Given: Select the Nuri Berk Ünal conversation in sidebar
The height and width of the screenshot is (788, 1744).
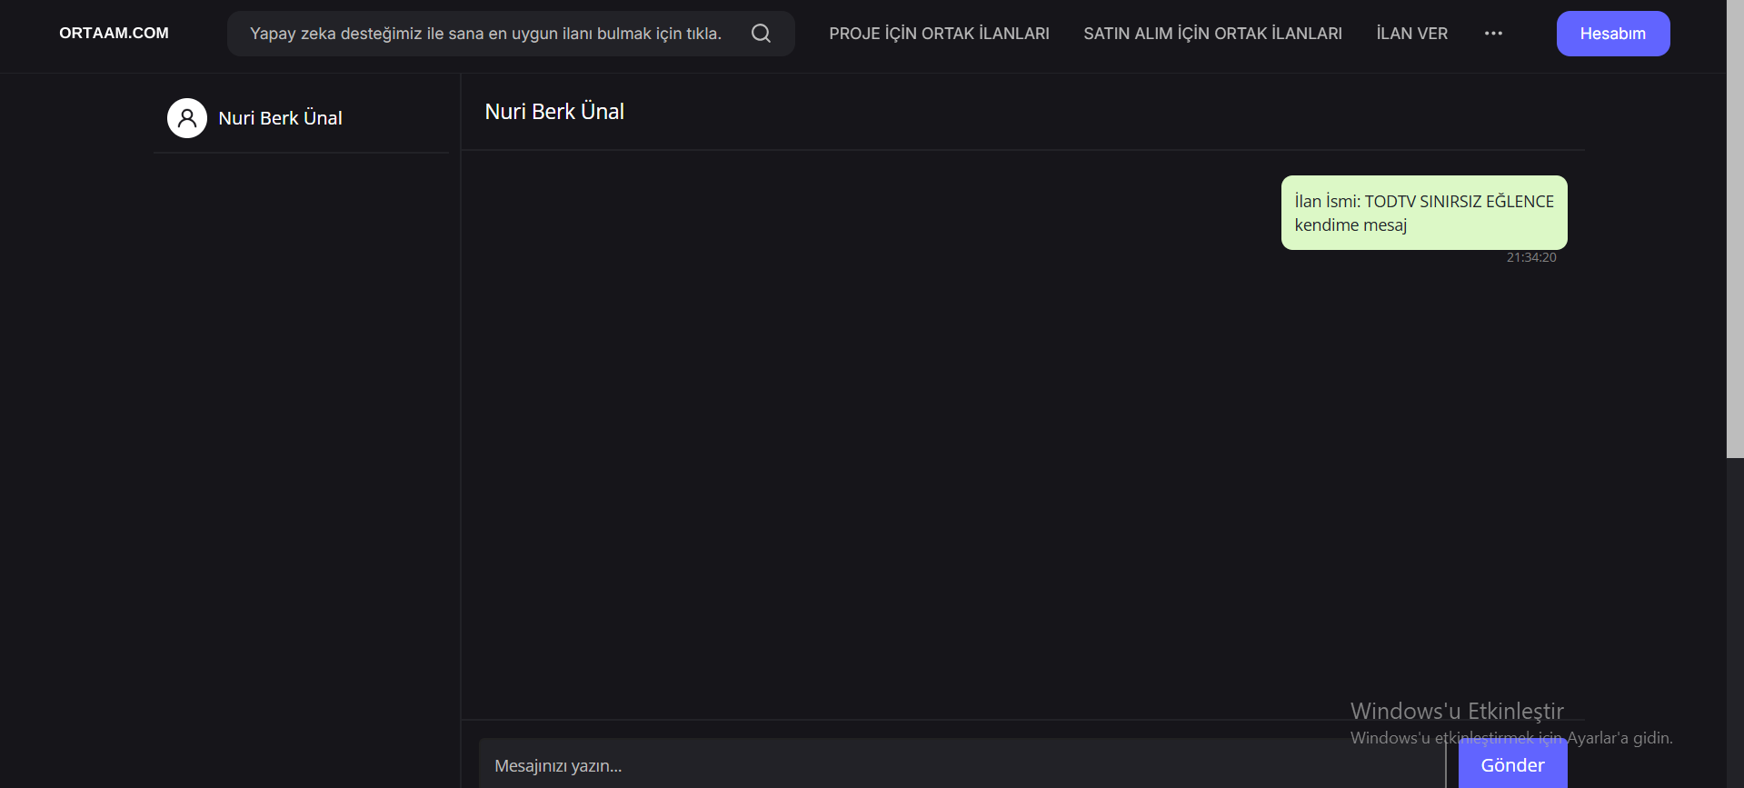Looking at the screenshot, I should (280, 118).
